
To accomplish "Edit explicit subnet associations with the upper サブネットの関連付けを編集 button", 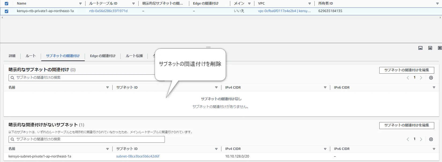I will [x=407, y=70].
